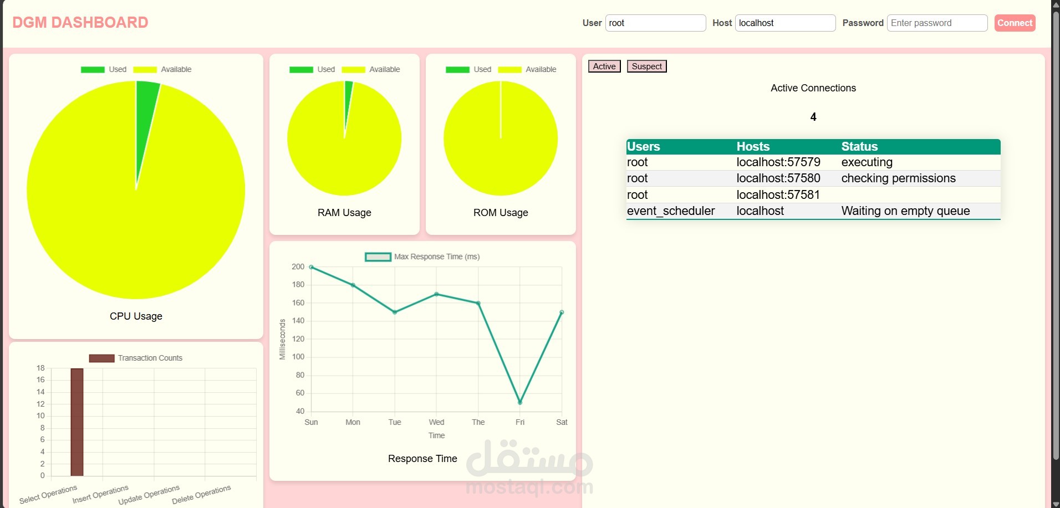Toggle the Transaction Counts legend
This screenshot has width=1060, height=508.
[x=136, y=358]
